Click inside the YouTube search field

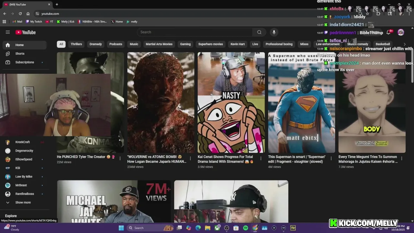point(195,32)
